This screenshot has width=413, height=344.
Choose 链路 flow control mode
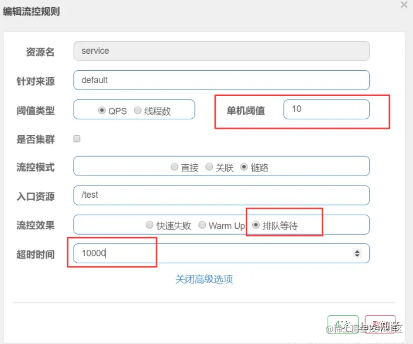[x=244, y=167]
